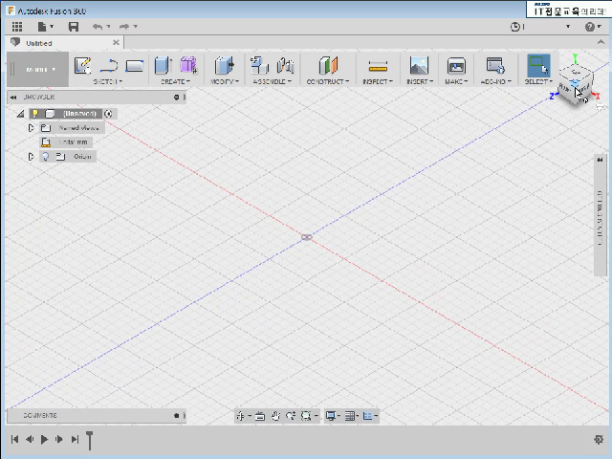Open the data panel grid icon
The width and height of the screenshot is (612, 459).
click(x=17, y=27)
